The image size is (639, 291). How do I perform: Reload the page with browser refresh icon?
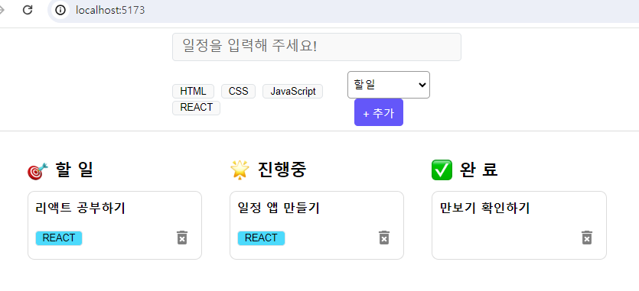tap(28, 10)
